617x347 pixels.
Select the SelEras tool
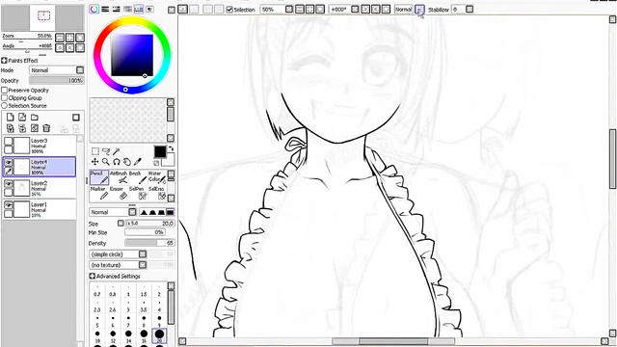156,194
